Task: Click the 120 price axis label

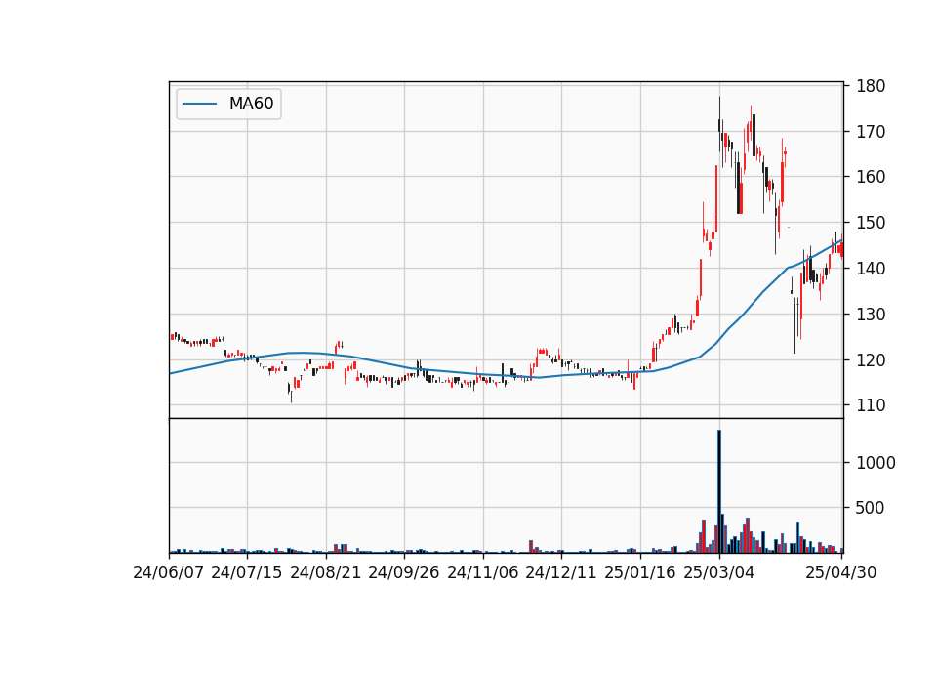Action: click(x=872, y=360)
